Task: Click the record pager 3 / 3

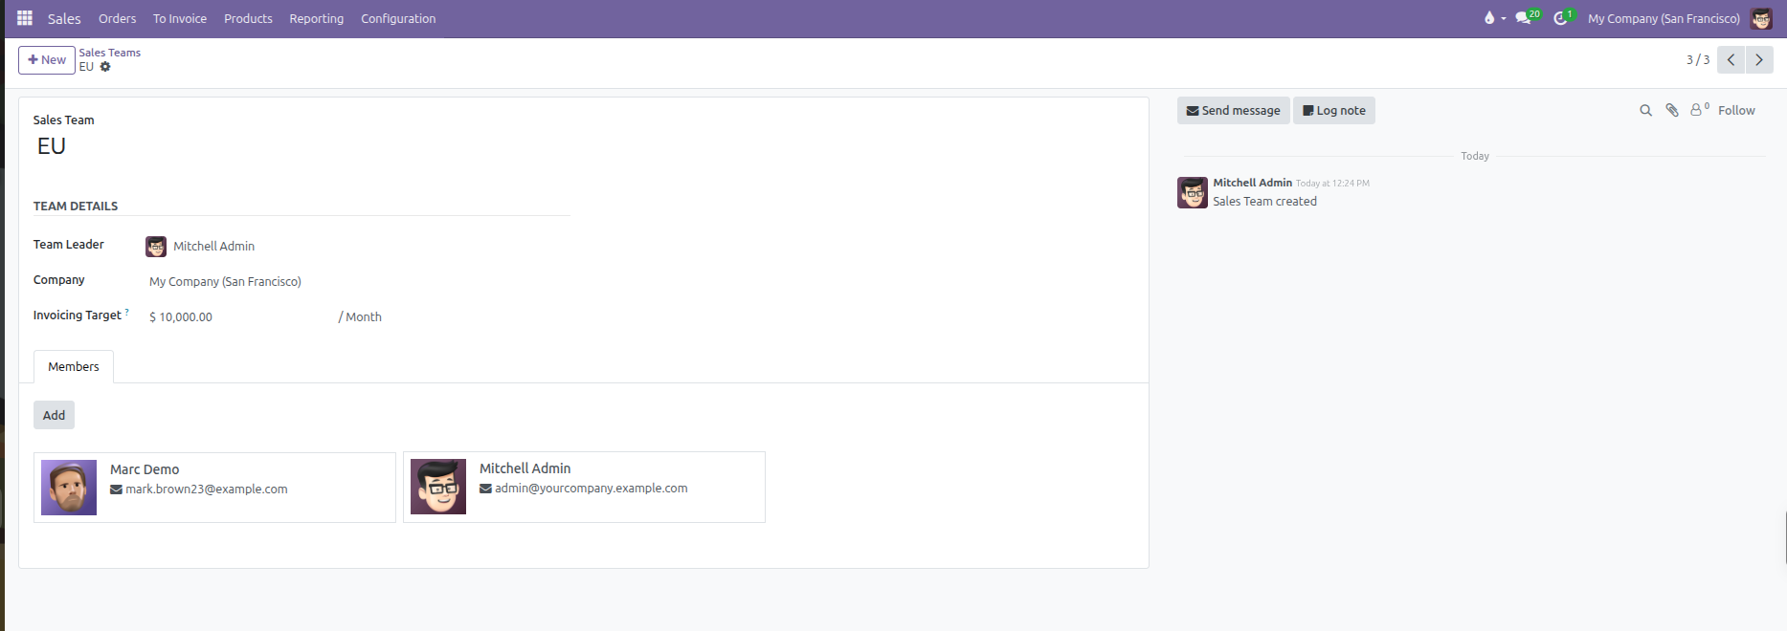Action: point(1697,60)
